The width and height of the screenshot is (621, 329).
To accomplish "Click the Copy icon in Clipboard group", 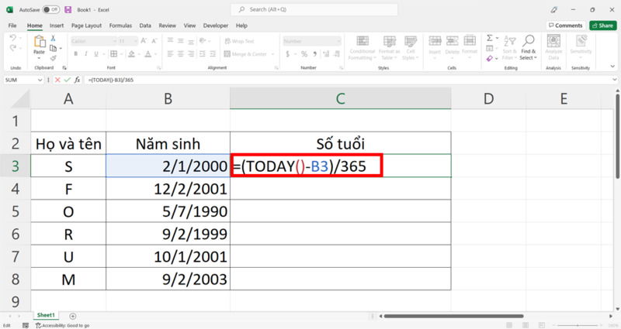I will tap(53, 48).
